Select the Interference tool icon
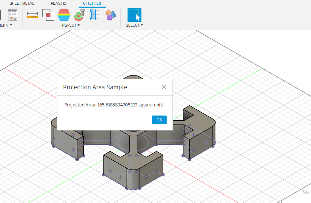Viewport: 311px width, 203px height. pyautogui.click(x=48, y=15)
